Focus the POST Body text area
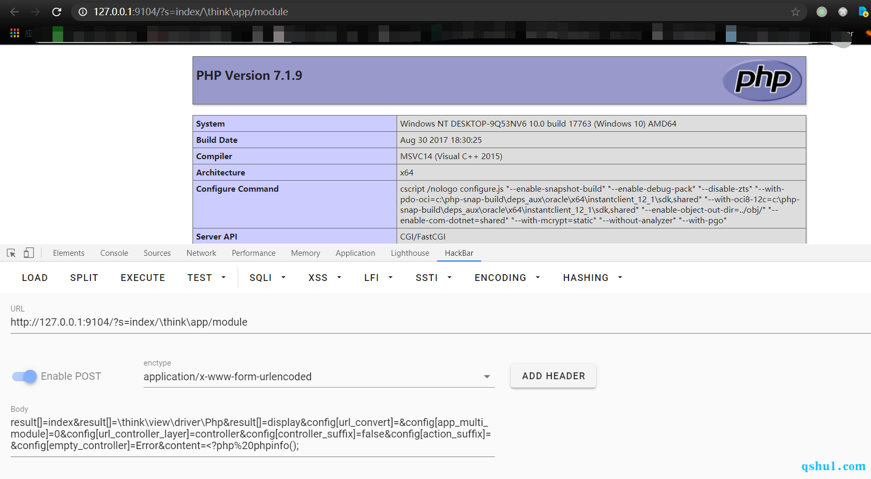This screenshot has width=871, height=479. click(252, 434)
